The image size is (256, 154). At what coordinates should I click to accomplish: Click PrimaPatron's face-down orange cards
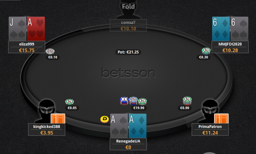221,118
